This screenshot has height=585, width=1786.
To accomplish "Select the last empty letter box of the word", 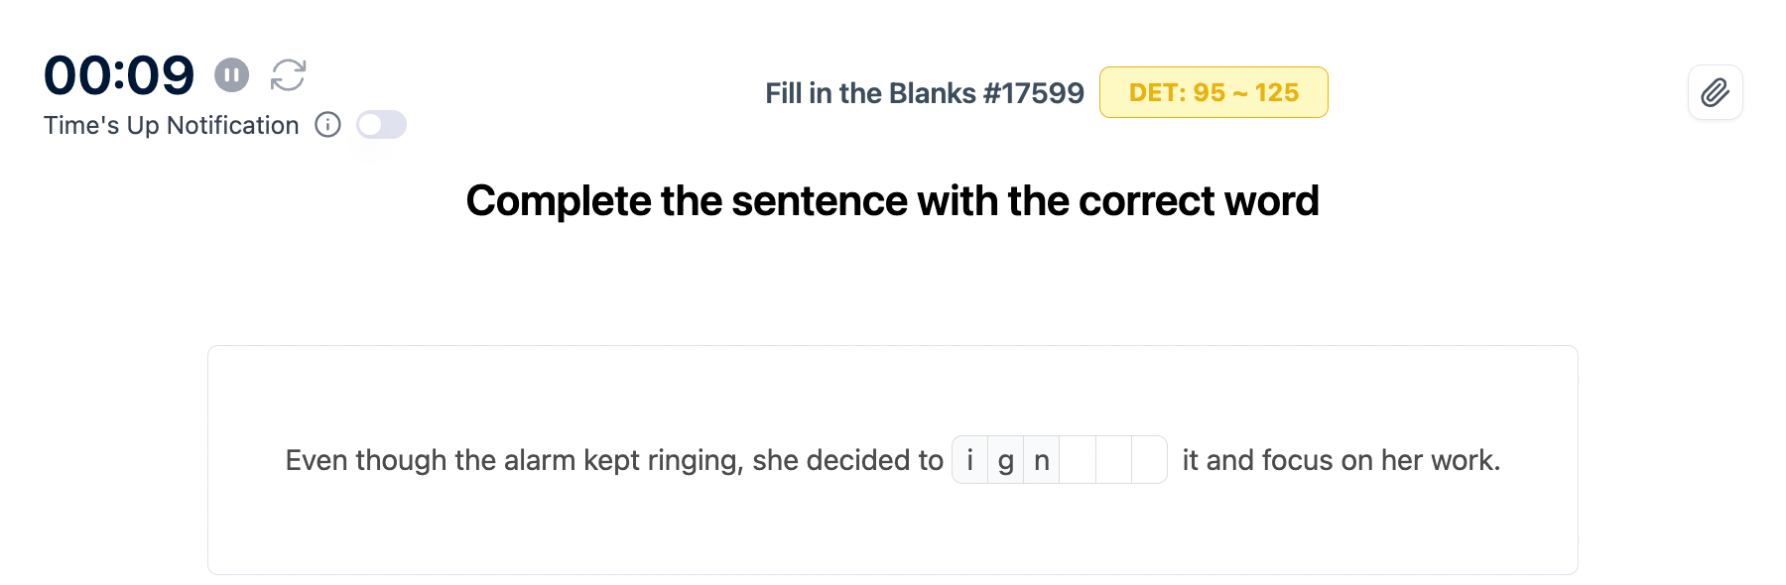I will pos(1149,460).
